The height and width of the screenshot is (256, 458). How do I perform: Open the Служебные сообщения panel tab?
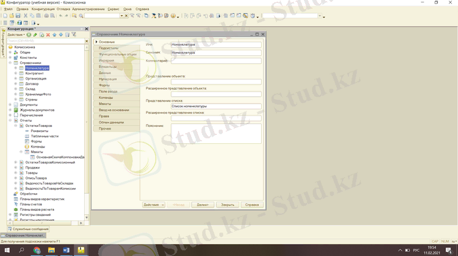tap(28, 229)
